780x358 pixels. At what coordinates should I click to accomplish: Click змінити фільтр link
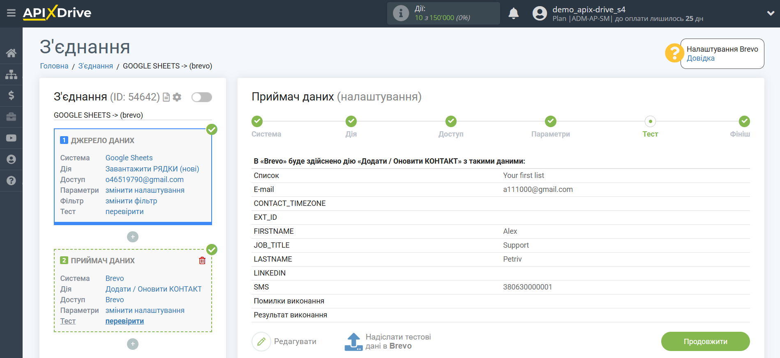(x=131, y=201)
